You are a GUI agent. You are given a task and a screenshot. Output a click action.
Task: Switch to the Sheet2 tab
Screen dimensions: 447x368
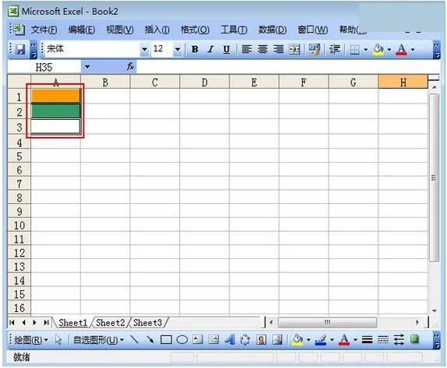point(111,323)
